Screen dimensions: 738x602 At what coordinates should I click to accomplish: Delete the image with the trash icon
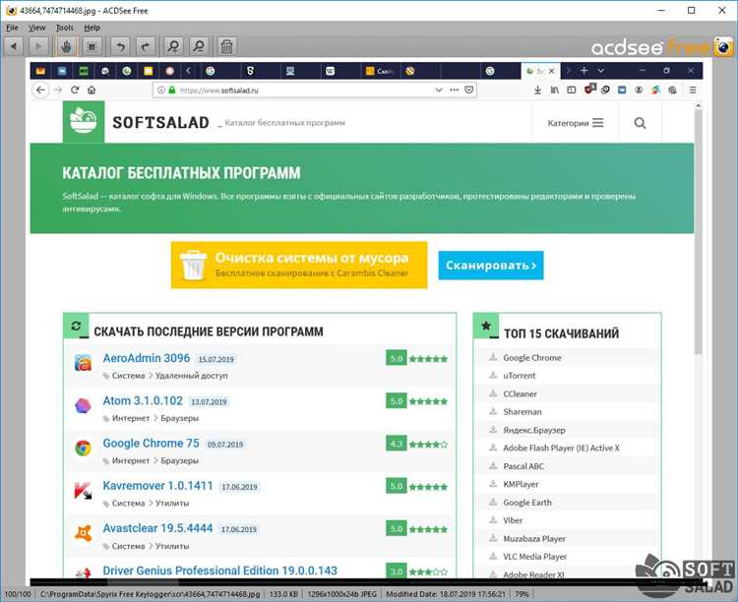(x=227, y=46)
